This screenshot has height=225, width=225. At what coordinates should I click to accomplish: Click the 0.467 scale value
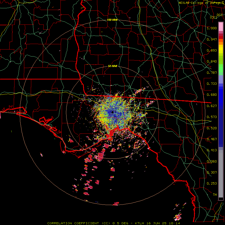(x=212, y=139)
